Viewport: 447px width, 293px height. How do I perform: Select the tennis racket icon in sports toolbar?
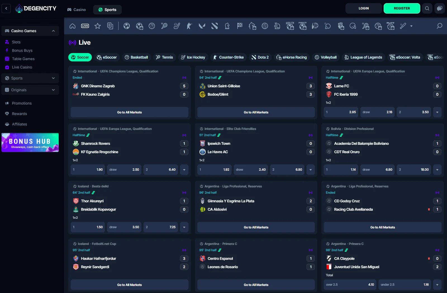pos(164,26)
